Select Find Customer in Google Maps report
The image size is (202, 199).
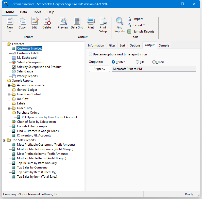coord(38,131)
